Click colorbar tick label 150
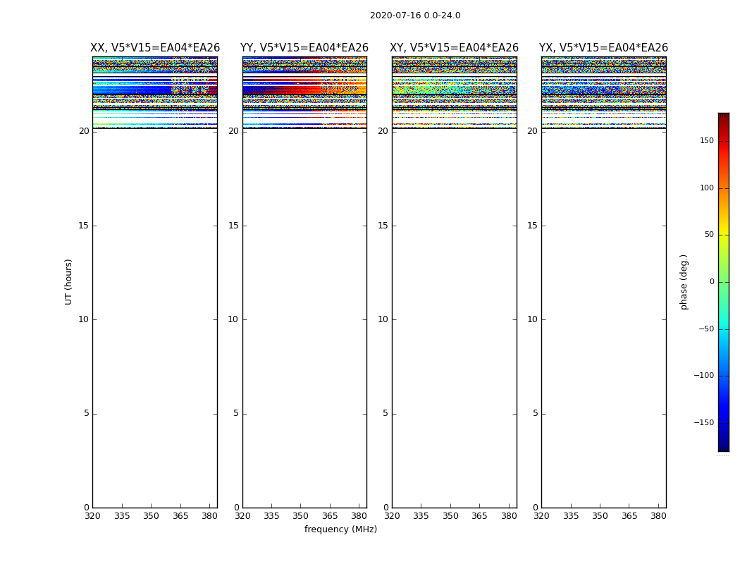740x564 pixels. 707,140
